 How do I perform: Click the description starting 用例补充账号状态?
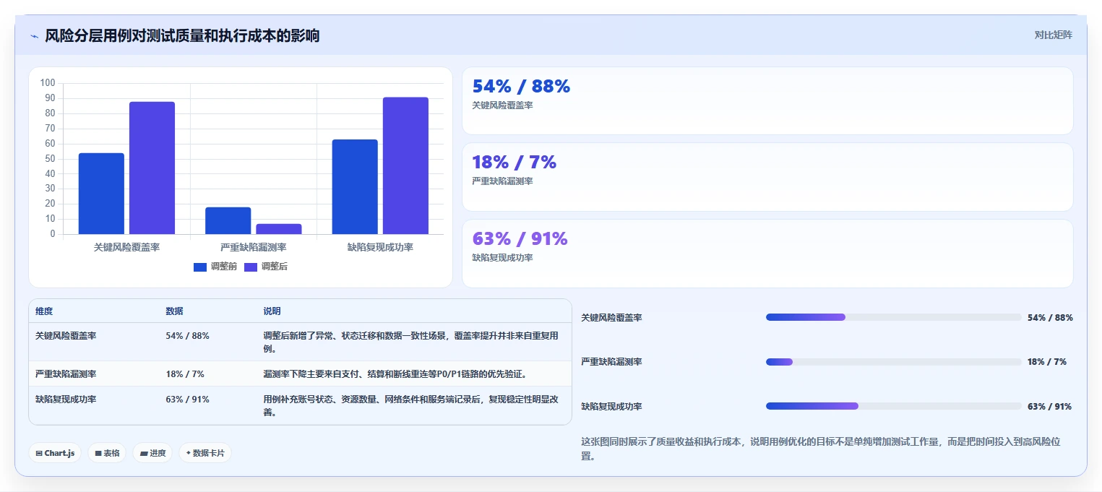[411, 406]
